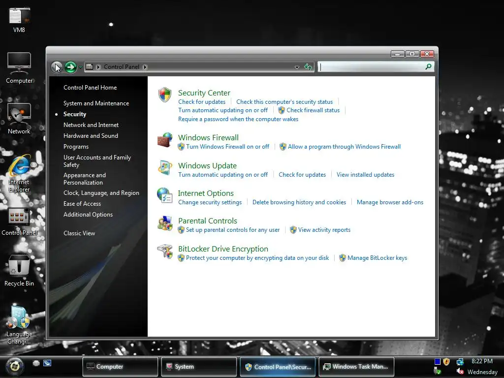Switch to the Computer taskbar button
Screen dimensions: 504x378
120,366
